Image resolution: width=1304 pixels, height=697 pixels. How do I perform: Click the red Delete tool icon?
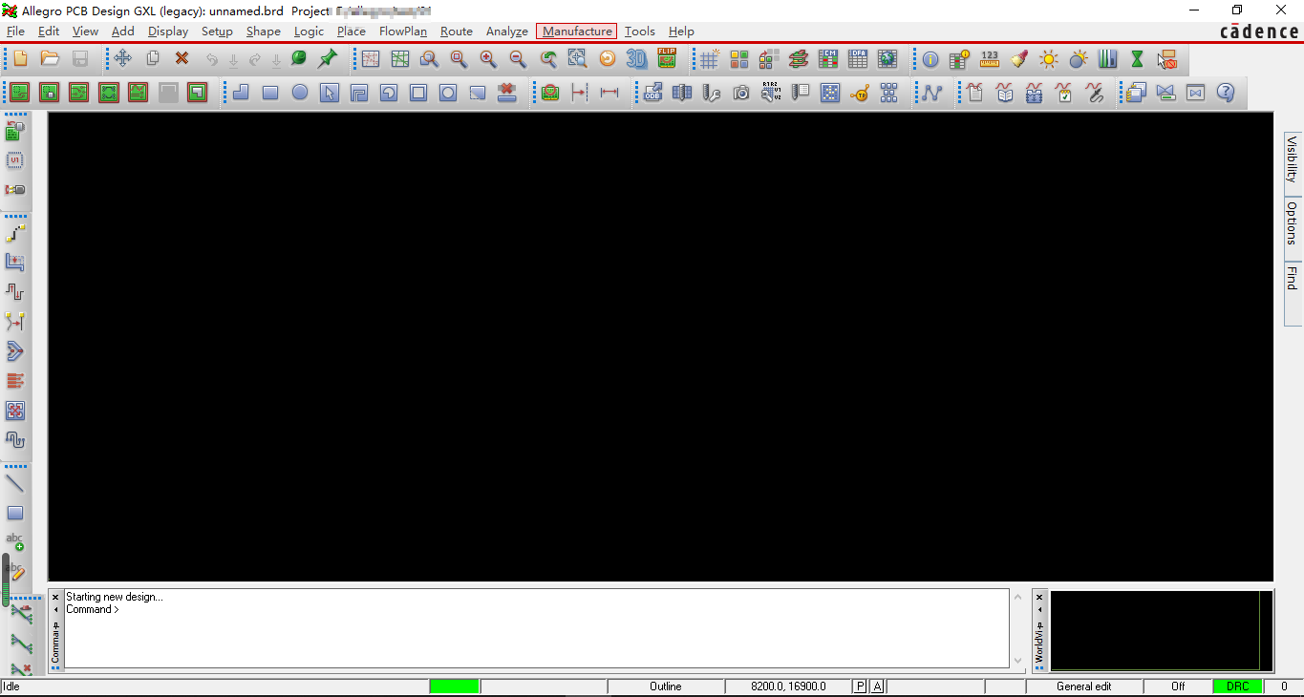pos(182,59)
